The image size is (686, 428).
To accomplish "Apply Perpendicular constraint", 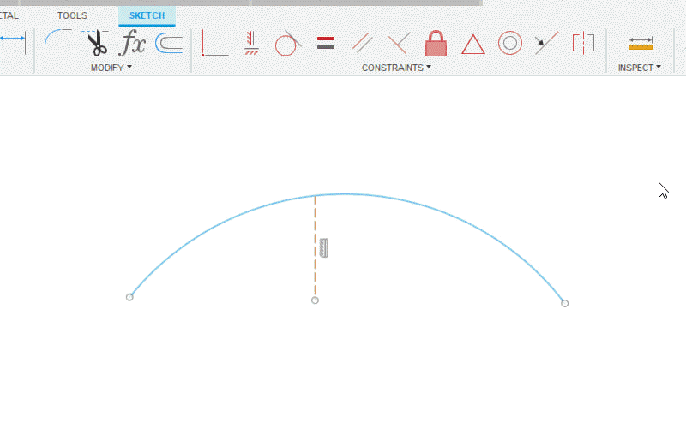I will tap(399, 43).
